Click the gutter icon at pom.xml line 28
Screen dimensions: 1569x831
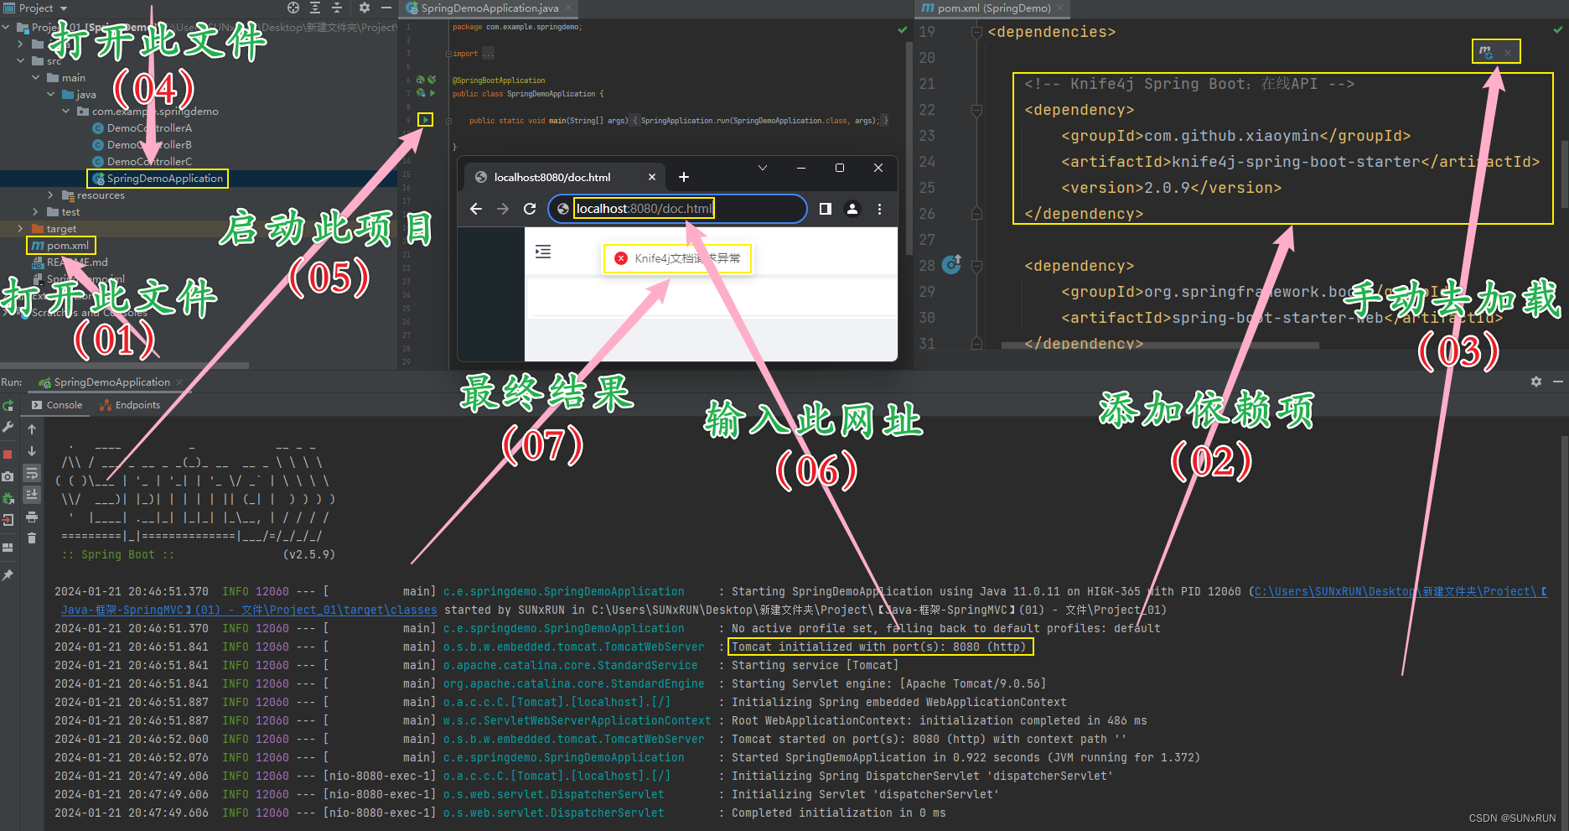pyautogui.click(x=951, y=265)
